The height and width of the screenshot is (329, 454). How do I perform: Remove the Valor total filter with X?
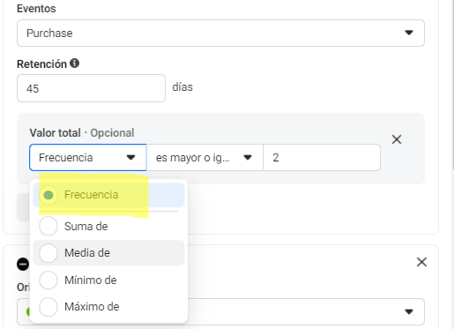(397, 139)
